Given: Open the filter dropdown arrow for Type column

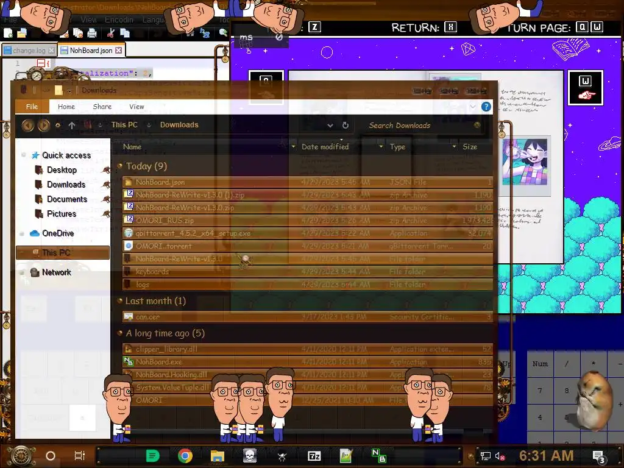Looking at the screenshot, I should (x=454, y=147).
